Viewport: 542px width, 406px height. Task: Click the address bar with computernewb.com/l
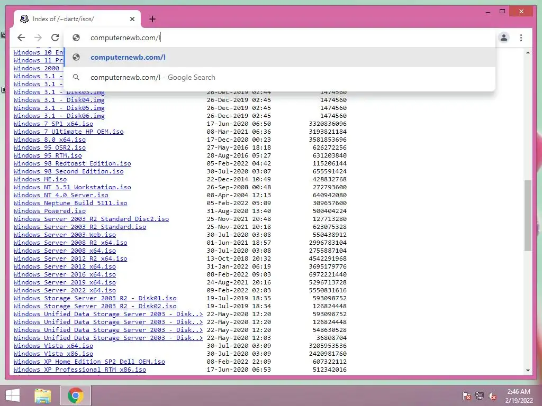click(280, 38)
